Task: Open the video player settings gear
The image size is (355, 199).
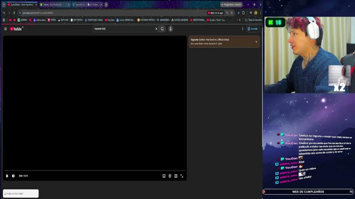Action: [x=170, y=176]
